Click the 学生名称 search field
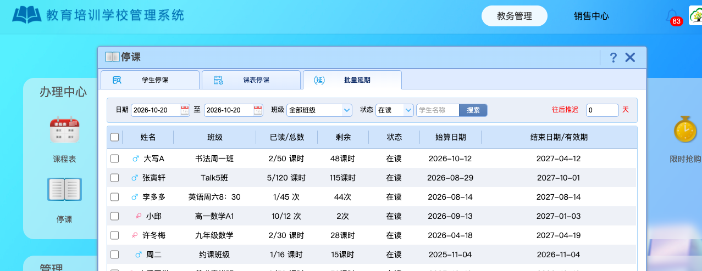This screenshot has width=702, height=271. 438,110
